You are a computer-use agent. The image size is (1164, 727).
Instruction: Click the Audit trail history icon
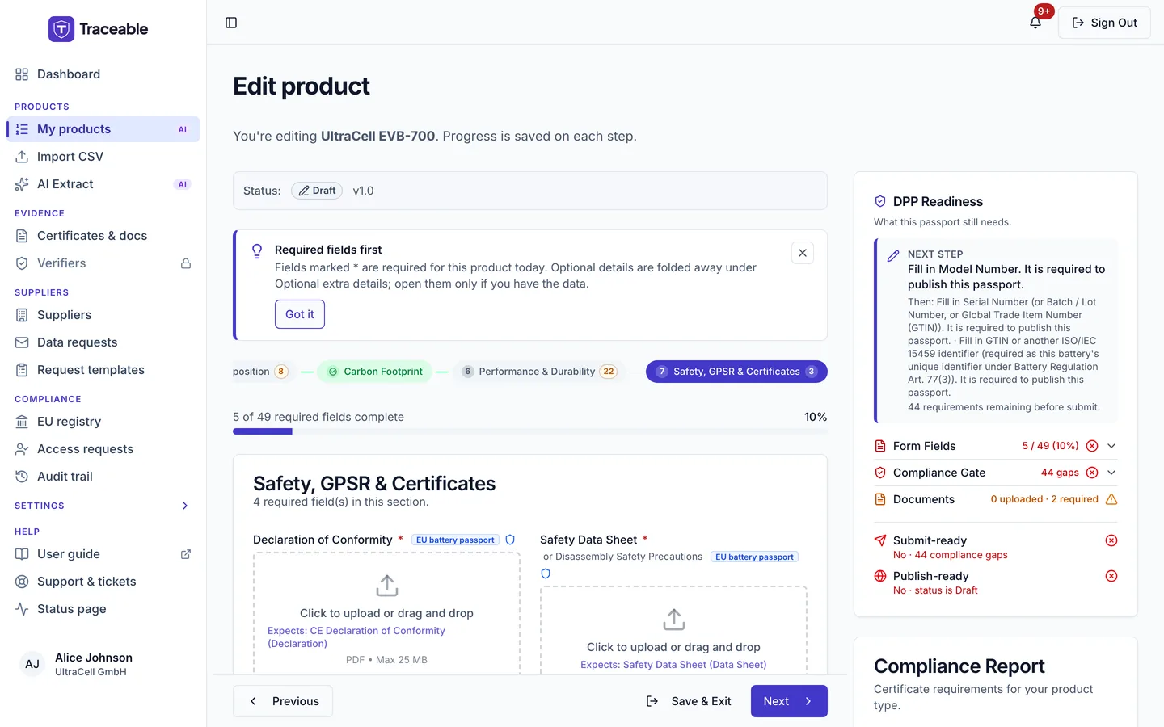tap(22, 477)
